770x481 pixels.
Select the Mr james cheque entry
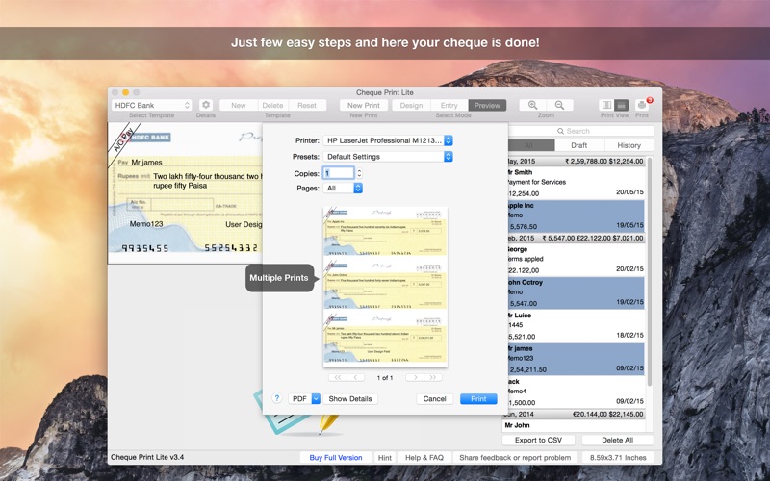[574, 359]
